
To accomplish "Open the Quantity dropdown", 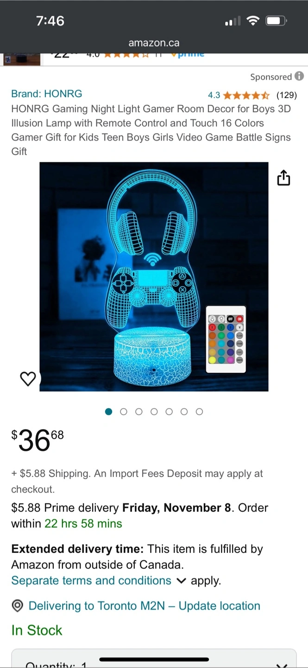I will tap(154, 659).
